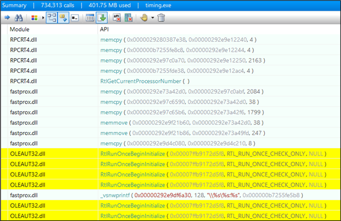The width and height of the screenshot is (341, 221).
Task: Open dropdown arrow next to hand icon
Action: 152,18
